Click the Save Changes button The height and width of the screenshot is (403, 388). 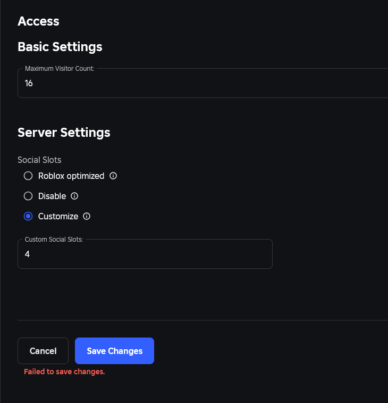(114, 351)
